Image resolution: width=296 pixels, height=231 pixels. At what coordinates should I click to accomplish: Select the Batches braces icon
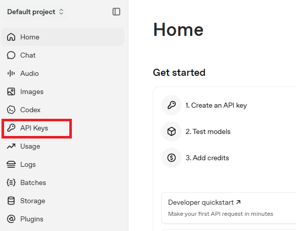tap(11, 182)
